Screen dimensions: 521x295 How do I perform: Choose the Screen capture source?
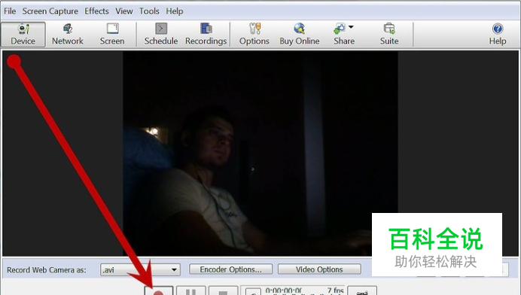pos(112,34)
